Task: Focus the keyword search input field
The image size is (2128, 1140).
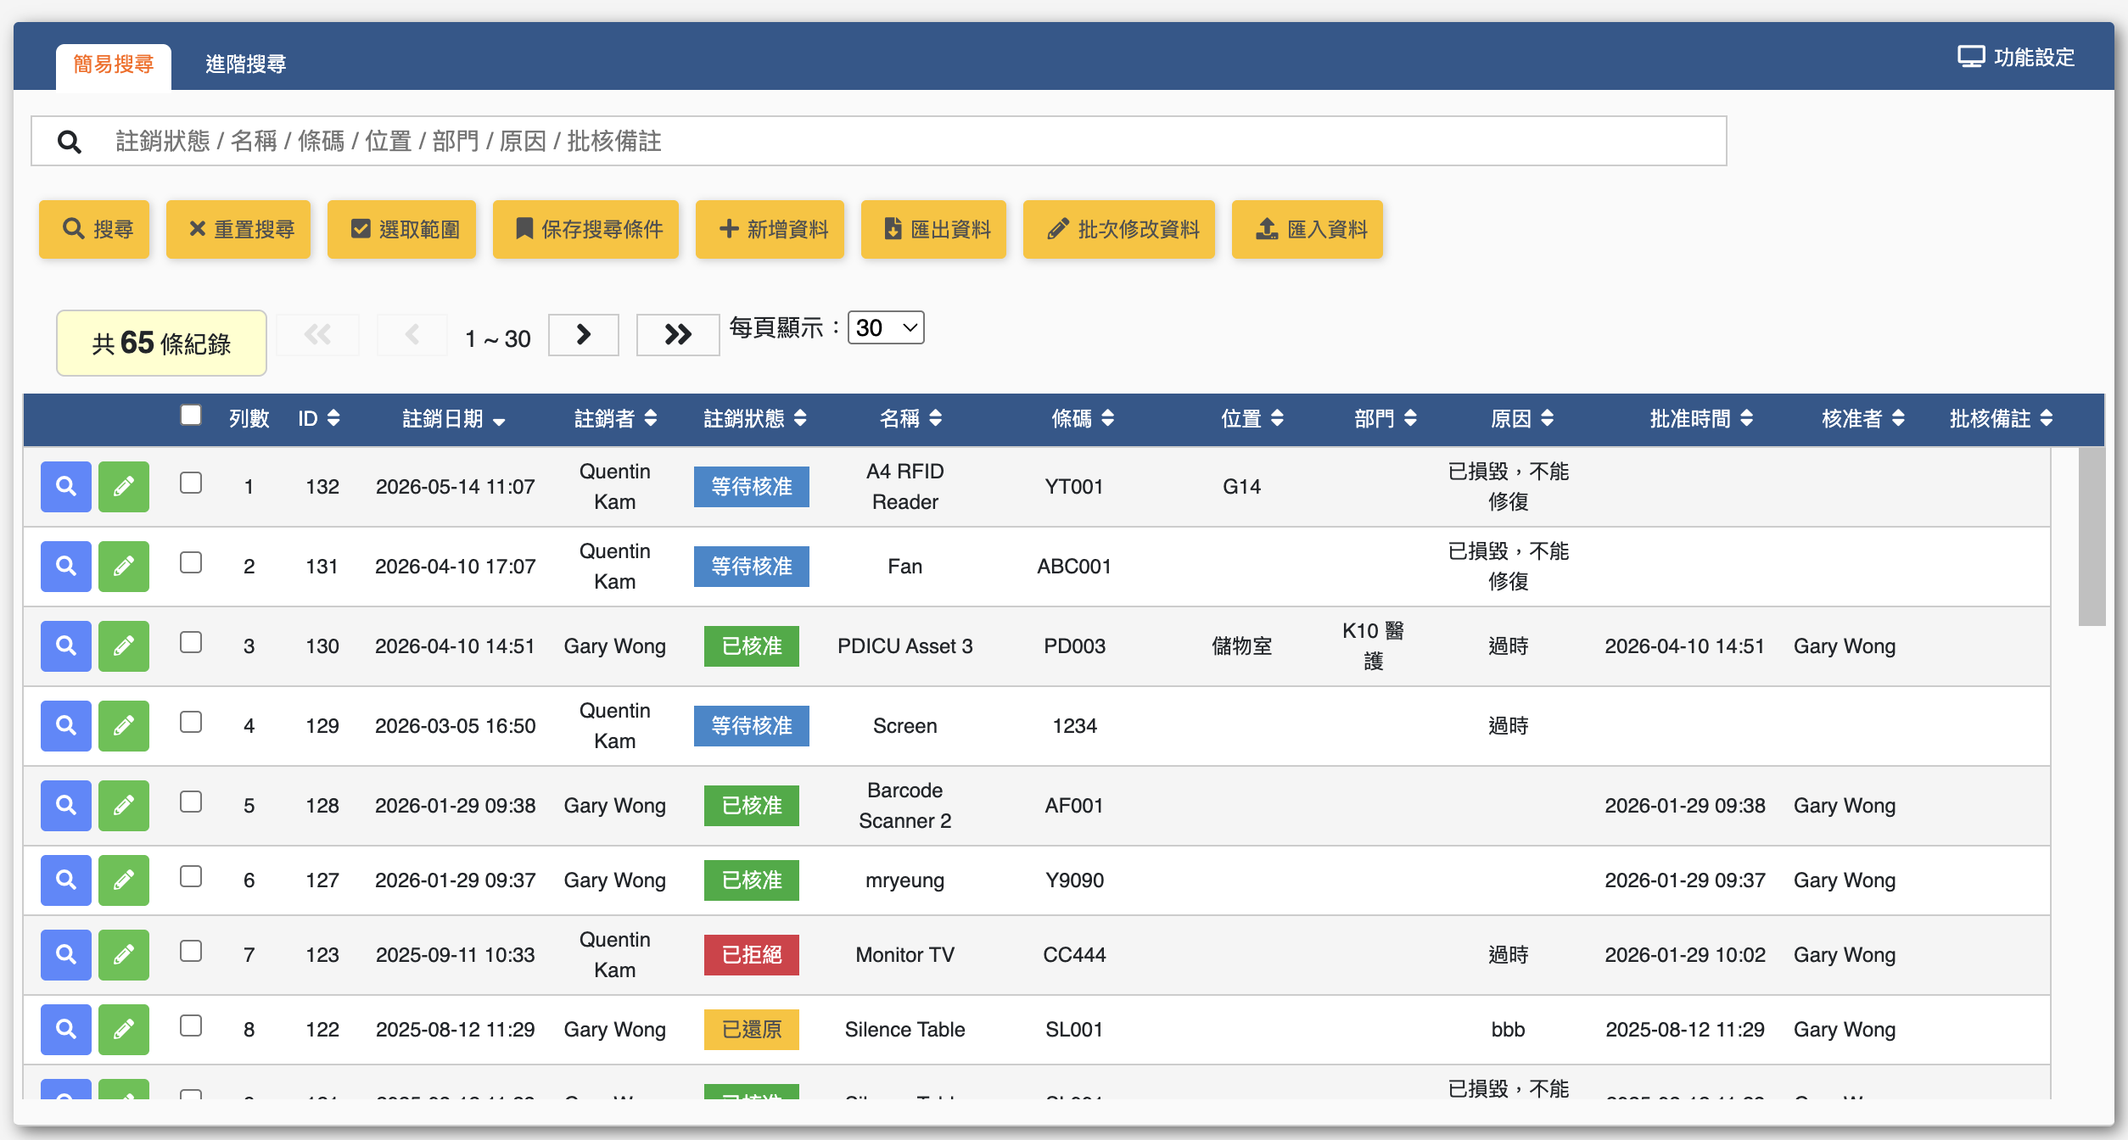Action: pyautogui.click(x=879, y=142)
